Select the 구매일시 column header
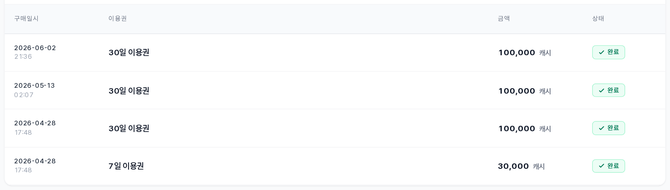 [26, 18]
